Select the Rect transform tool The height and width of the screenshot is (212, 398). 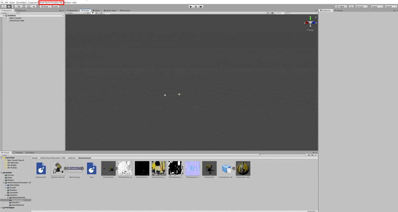pos(24,7)
